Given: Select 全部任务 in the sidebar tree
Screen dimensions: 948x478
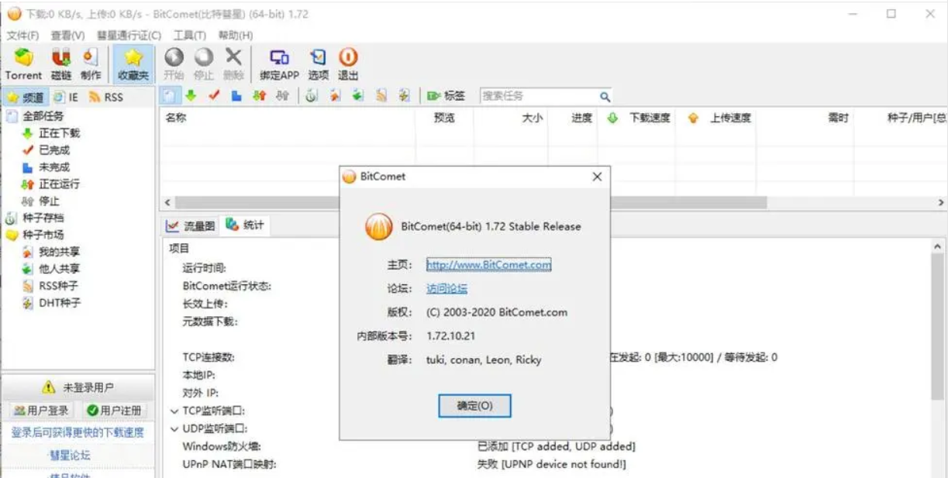Looking at the screenshot, I should 43,116.
